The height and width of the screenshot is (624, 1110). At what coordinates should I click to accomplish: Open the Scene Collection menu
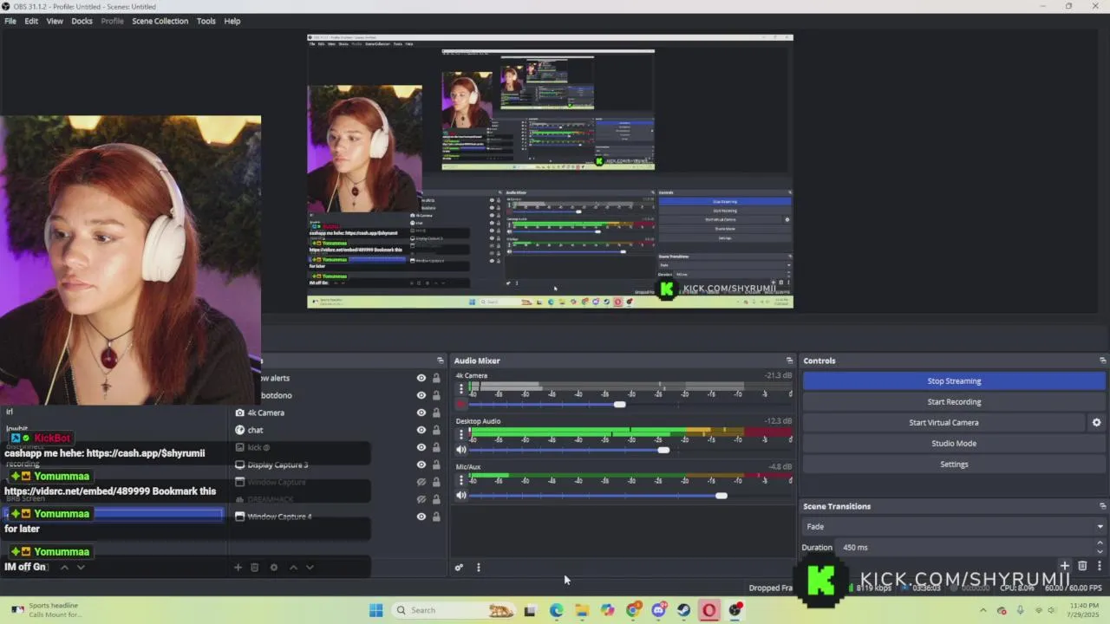[160, 21]
